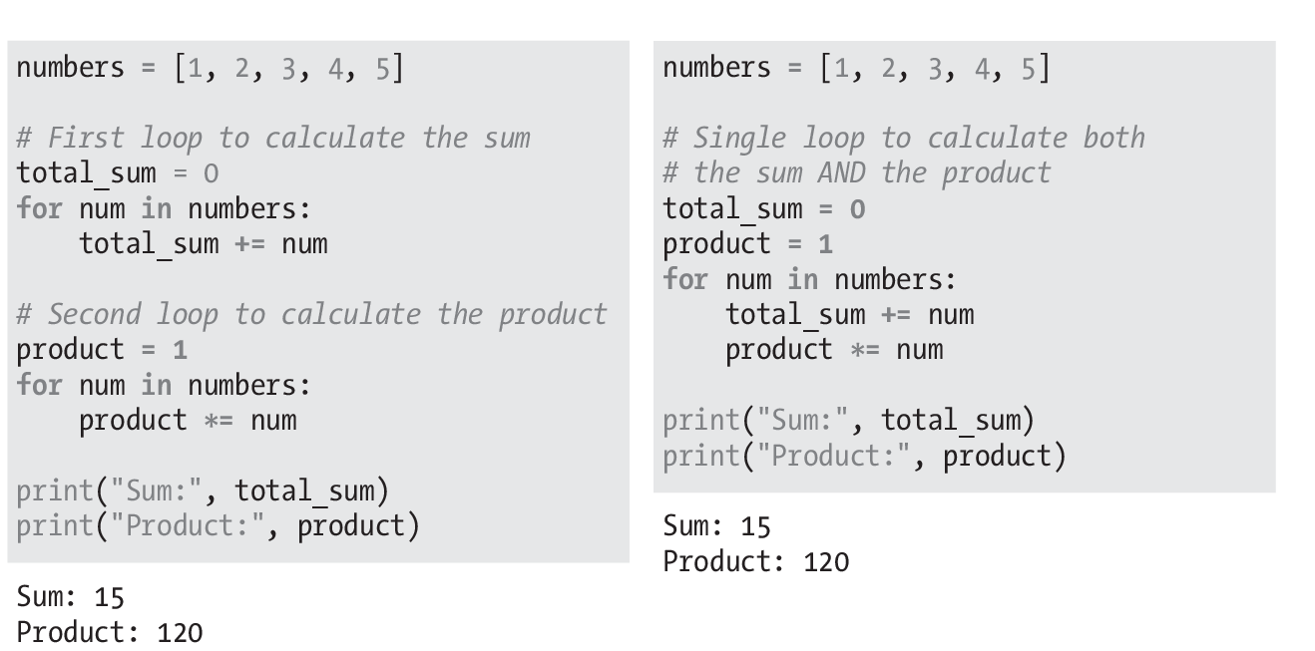Click the numbers list in the right code block
The image size is (1315, 651).
point(856,68)
